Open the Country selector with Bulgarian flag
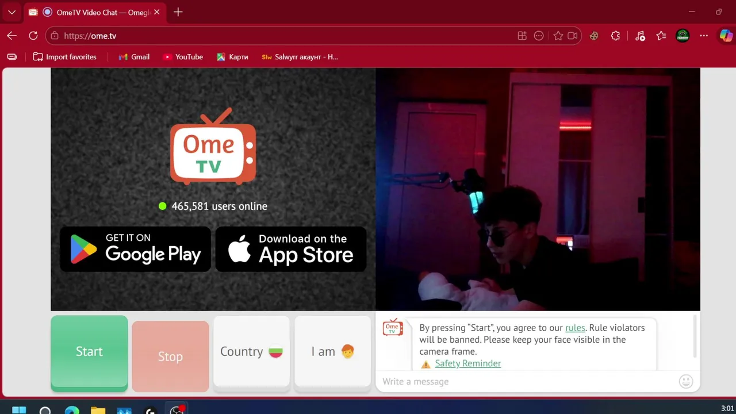Viewport: 736px width, 414px height. tap(251, 351)
